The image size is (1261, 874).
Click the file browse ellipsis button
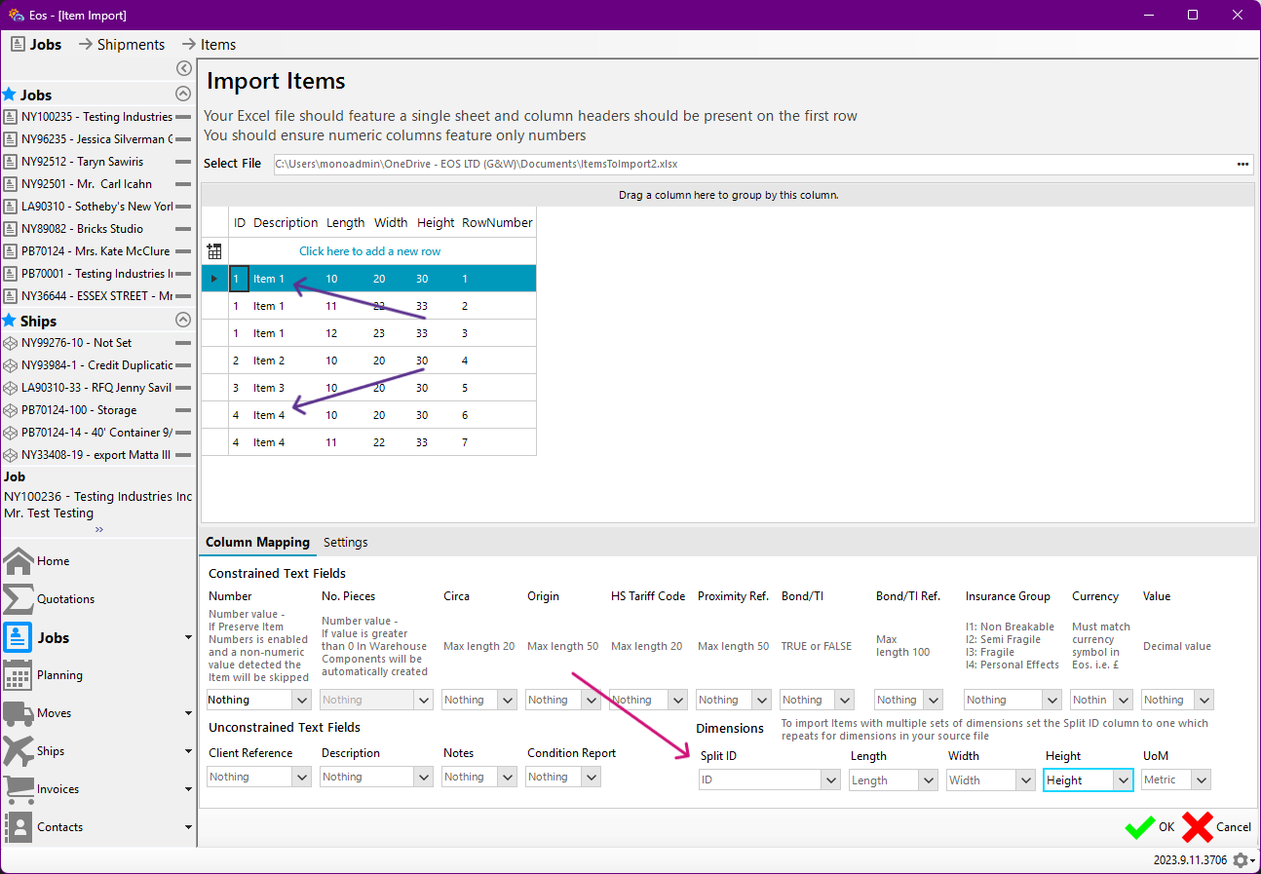(x=1242, y=164)
